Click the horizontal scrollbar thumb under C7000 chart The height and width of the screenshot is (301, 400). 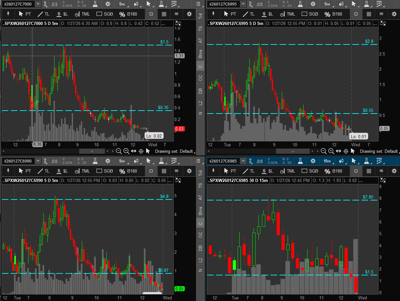click(92, 151)
